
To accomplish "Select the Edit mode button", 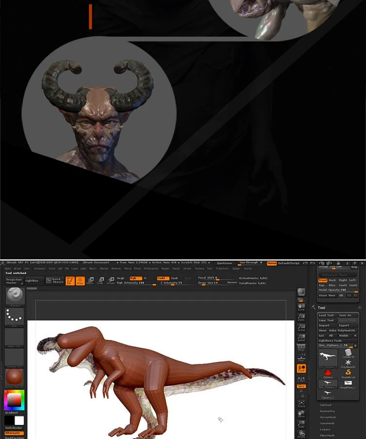I will point(70,280).
